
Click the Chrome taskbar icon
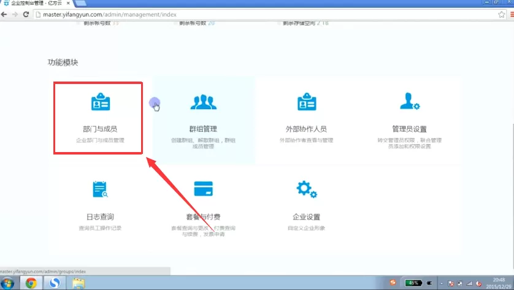[31, 283]
